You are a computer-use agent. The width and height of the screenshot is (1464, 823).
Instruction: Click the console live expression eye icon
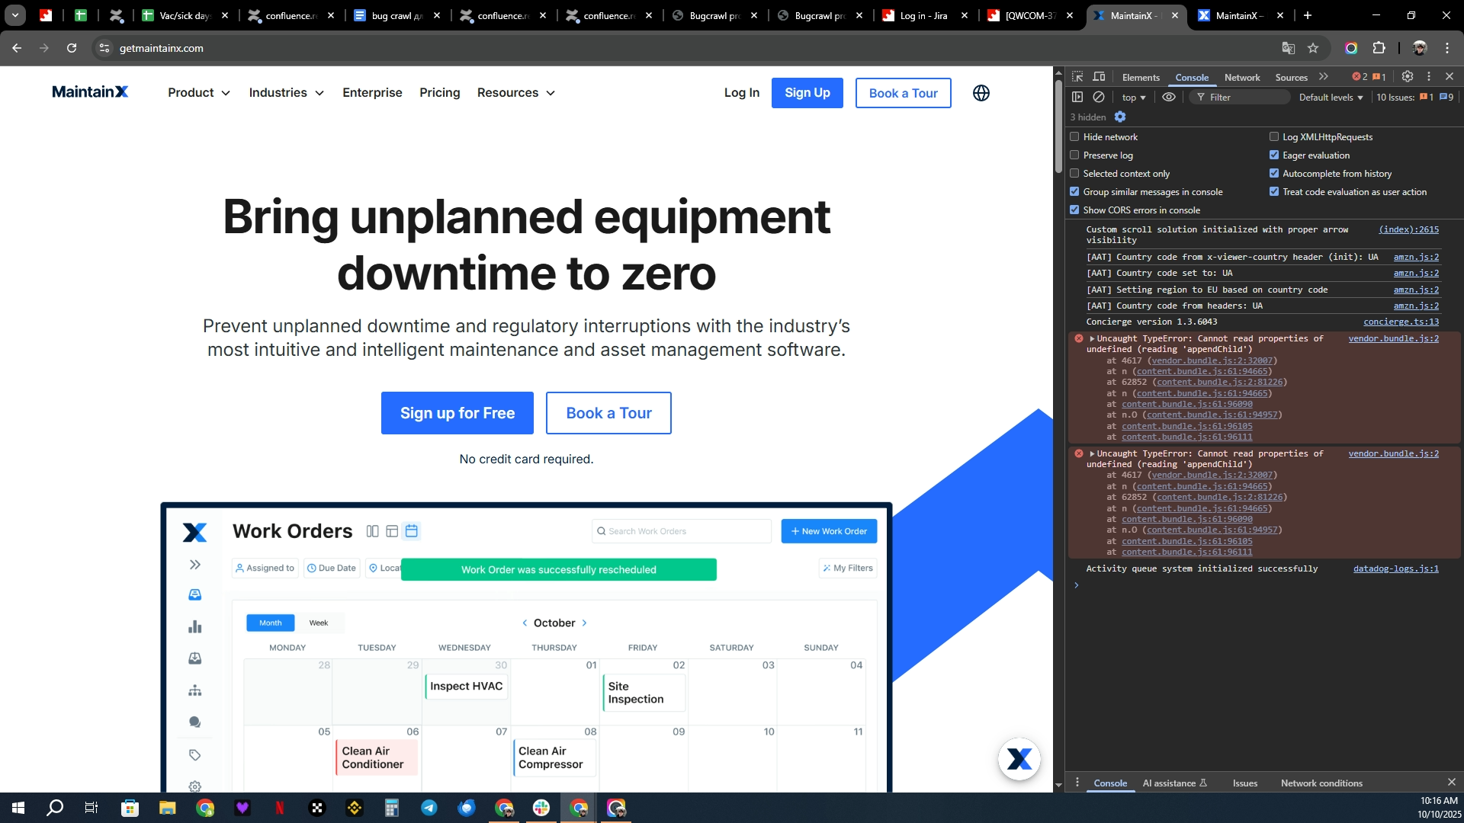(x=1169, y=97)
